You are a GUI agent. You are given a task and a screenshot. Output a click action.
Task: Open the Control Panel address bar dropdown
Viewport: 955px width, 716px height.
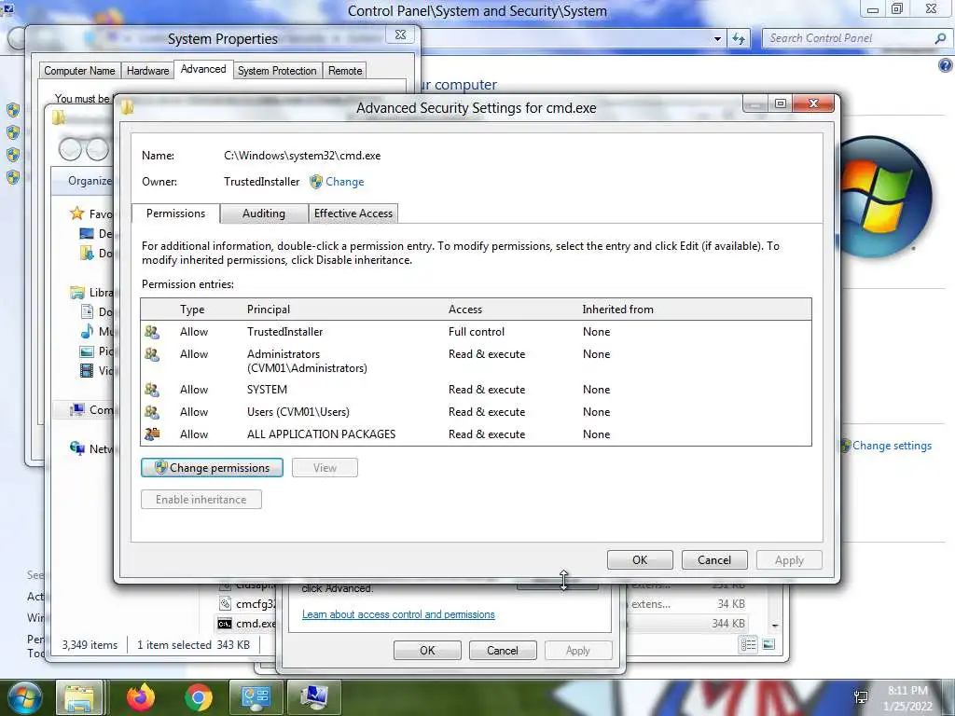point(717,39)
